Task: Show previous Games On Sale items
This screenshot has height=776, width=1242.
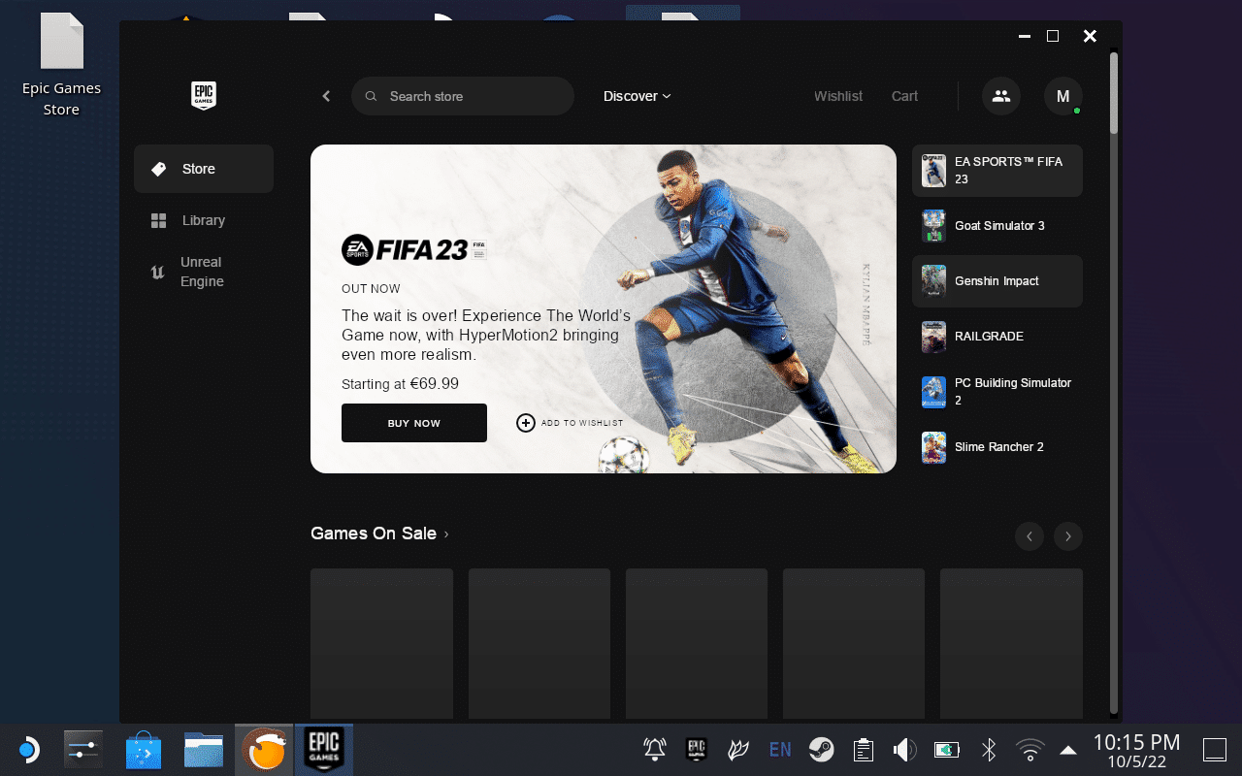Action: (1029, 536)
